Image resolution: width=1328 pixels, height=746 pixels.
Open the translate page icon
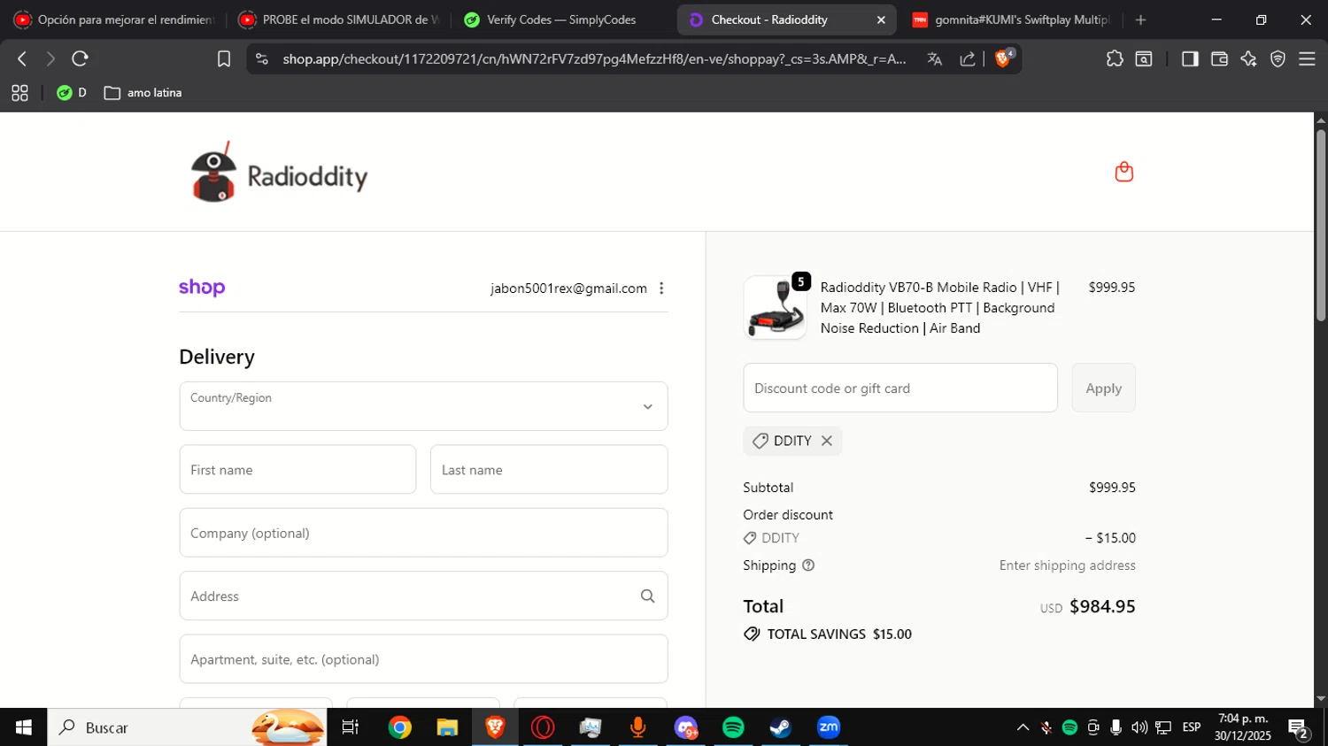click(x=935, y=58)
